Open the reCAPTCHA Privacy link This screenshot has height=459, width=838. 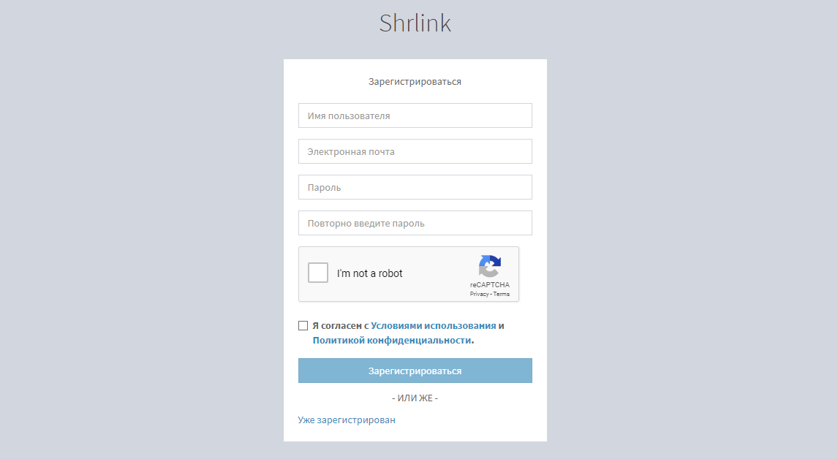tap(479, 294)
